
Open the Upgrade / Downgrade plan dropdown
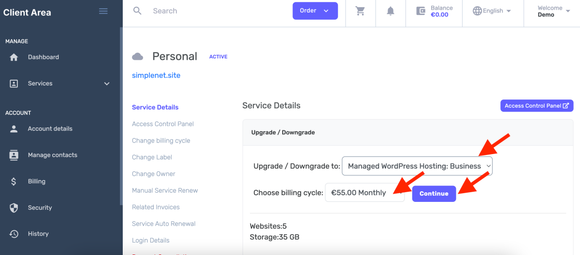click(x=417, y=166)
